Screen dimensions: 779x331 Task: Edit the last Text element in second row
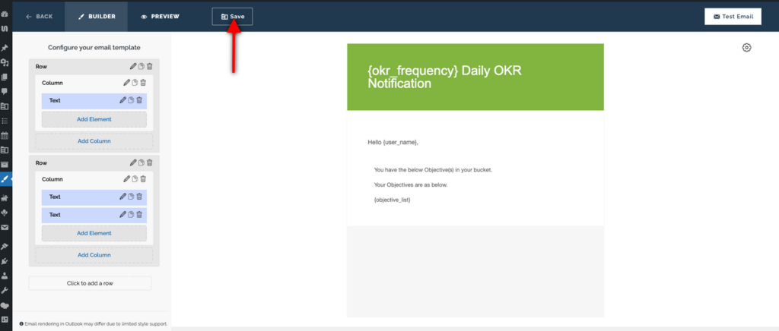(122, 215)
